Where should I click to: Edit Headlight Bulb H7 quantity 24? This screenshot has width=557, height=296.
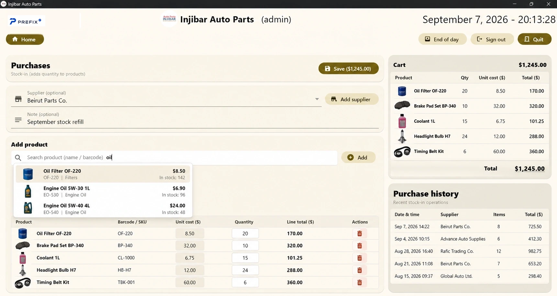(245, 270)
